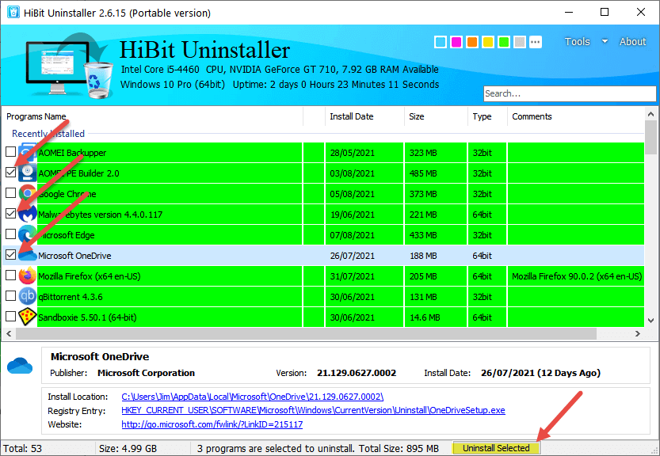Click the Malwarebytes icon in list
Image resolution: width=660 pixels, height=456 pixels.
click(x=28, y=214)
